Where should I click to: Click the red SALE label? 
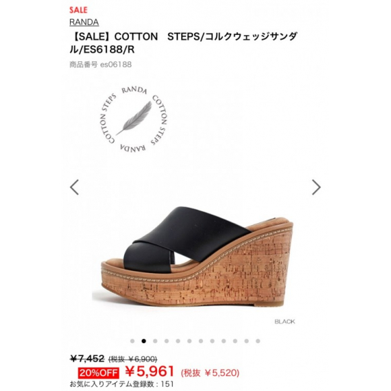point(78,10)
